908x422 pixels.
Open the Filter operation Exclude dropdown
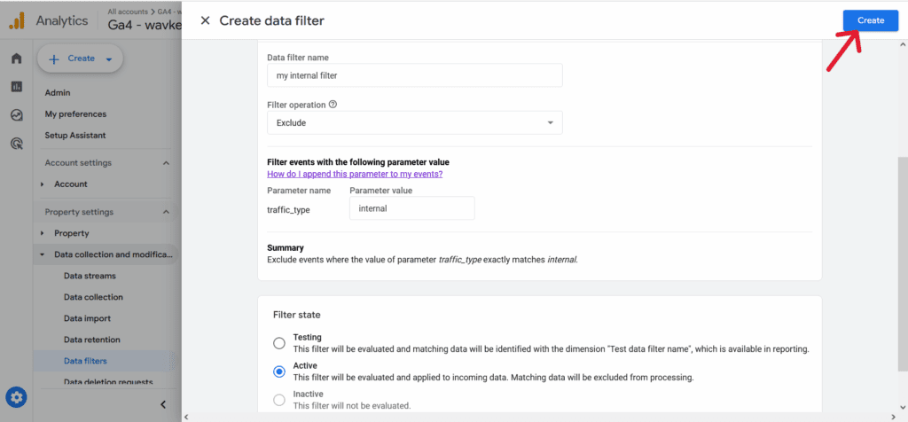point(415,122)
